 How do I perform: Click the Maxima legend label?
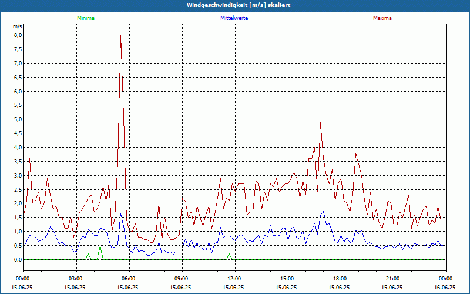point(382,18)
